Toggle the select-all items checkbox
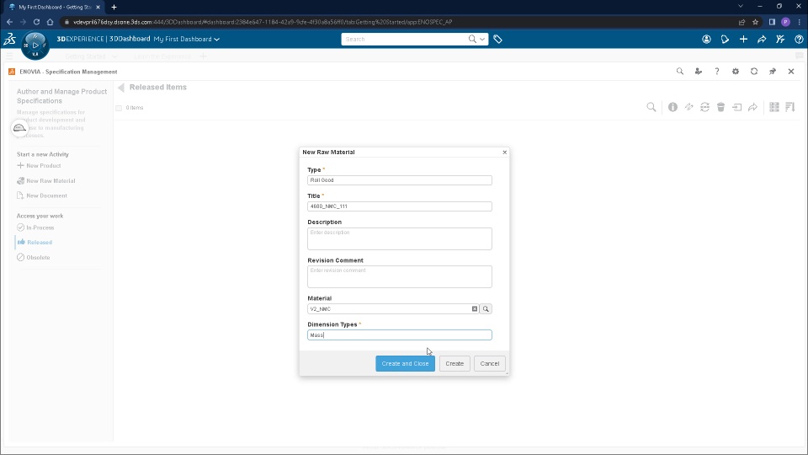This screenshot has height=455, width=808. click(119, 108)
